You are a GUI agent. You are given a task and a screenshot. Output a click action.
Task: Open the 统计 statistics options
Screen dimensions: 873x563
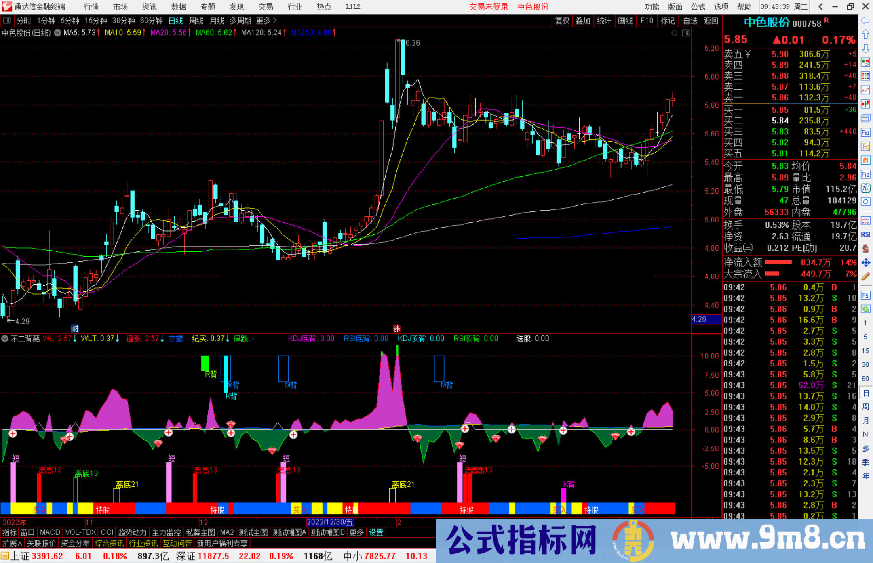coord(604,21)
